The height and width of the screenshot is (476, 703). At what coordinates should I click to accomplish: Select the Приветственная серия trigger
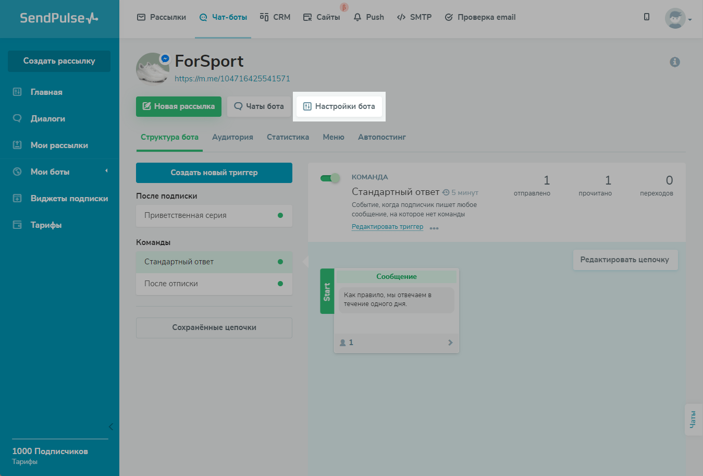click(214, 215)
